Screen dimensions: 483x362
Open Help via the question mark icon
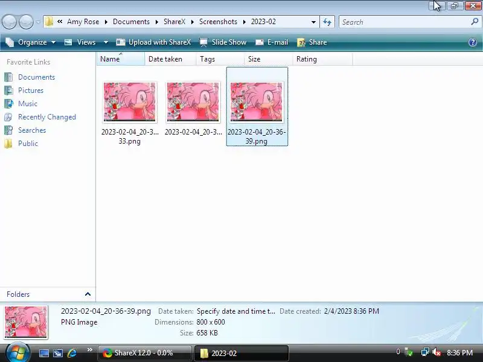point(473,42)
